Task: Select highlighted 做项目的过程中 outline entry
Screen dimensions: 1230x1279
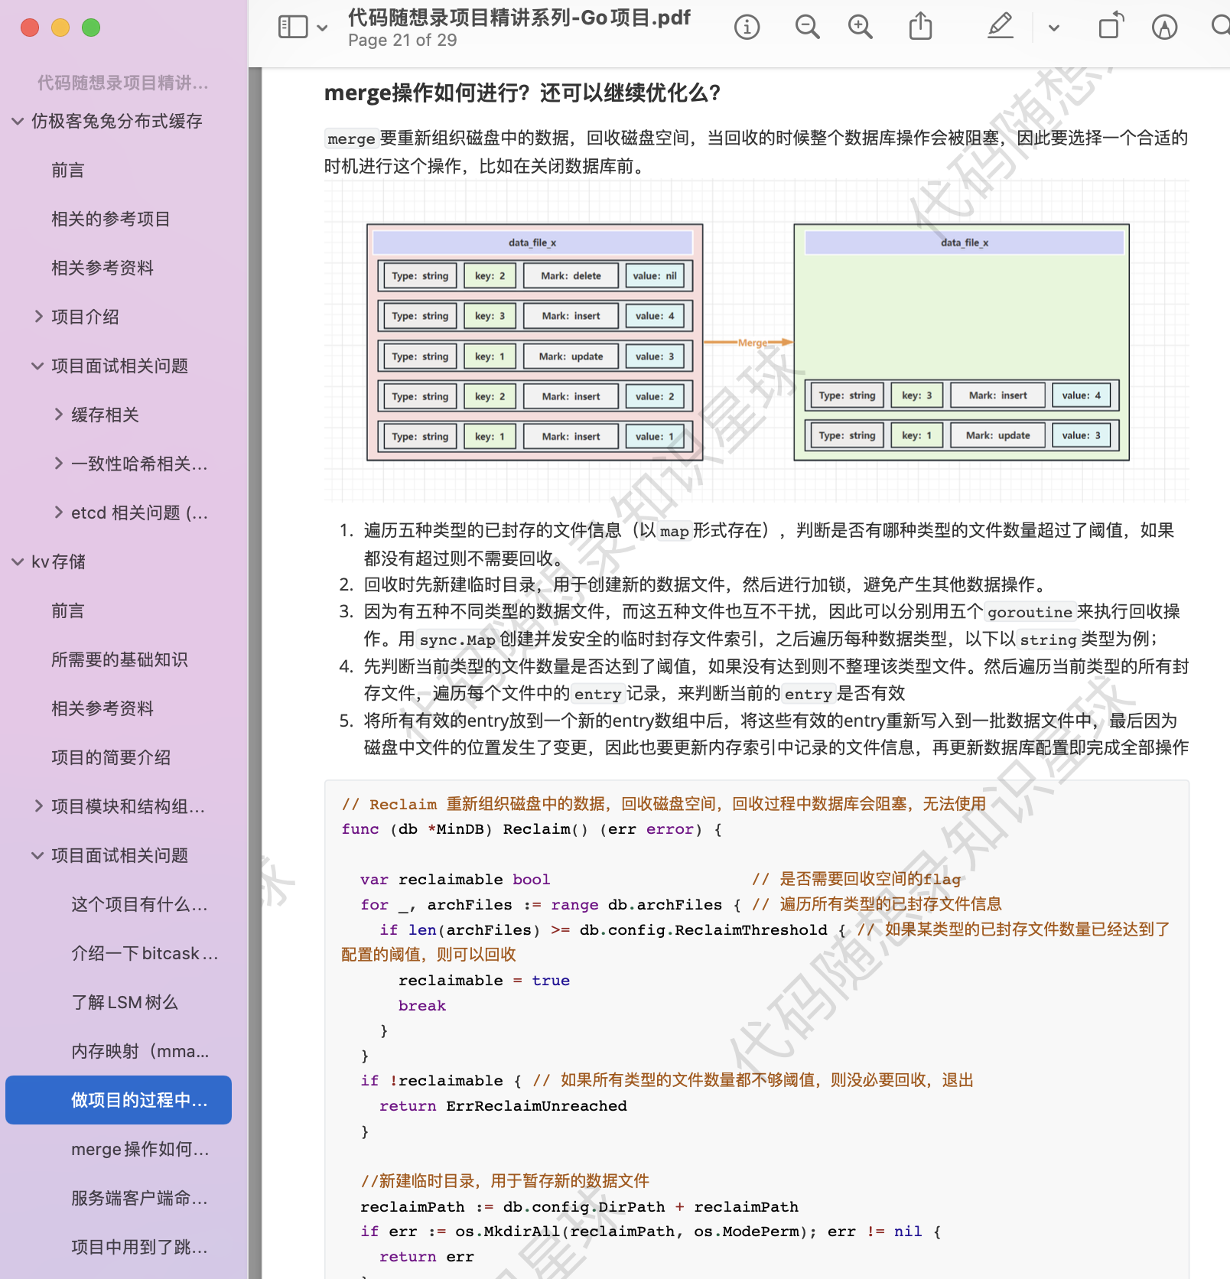Action: [119, 1100]
